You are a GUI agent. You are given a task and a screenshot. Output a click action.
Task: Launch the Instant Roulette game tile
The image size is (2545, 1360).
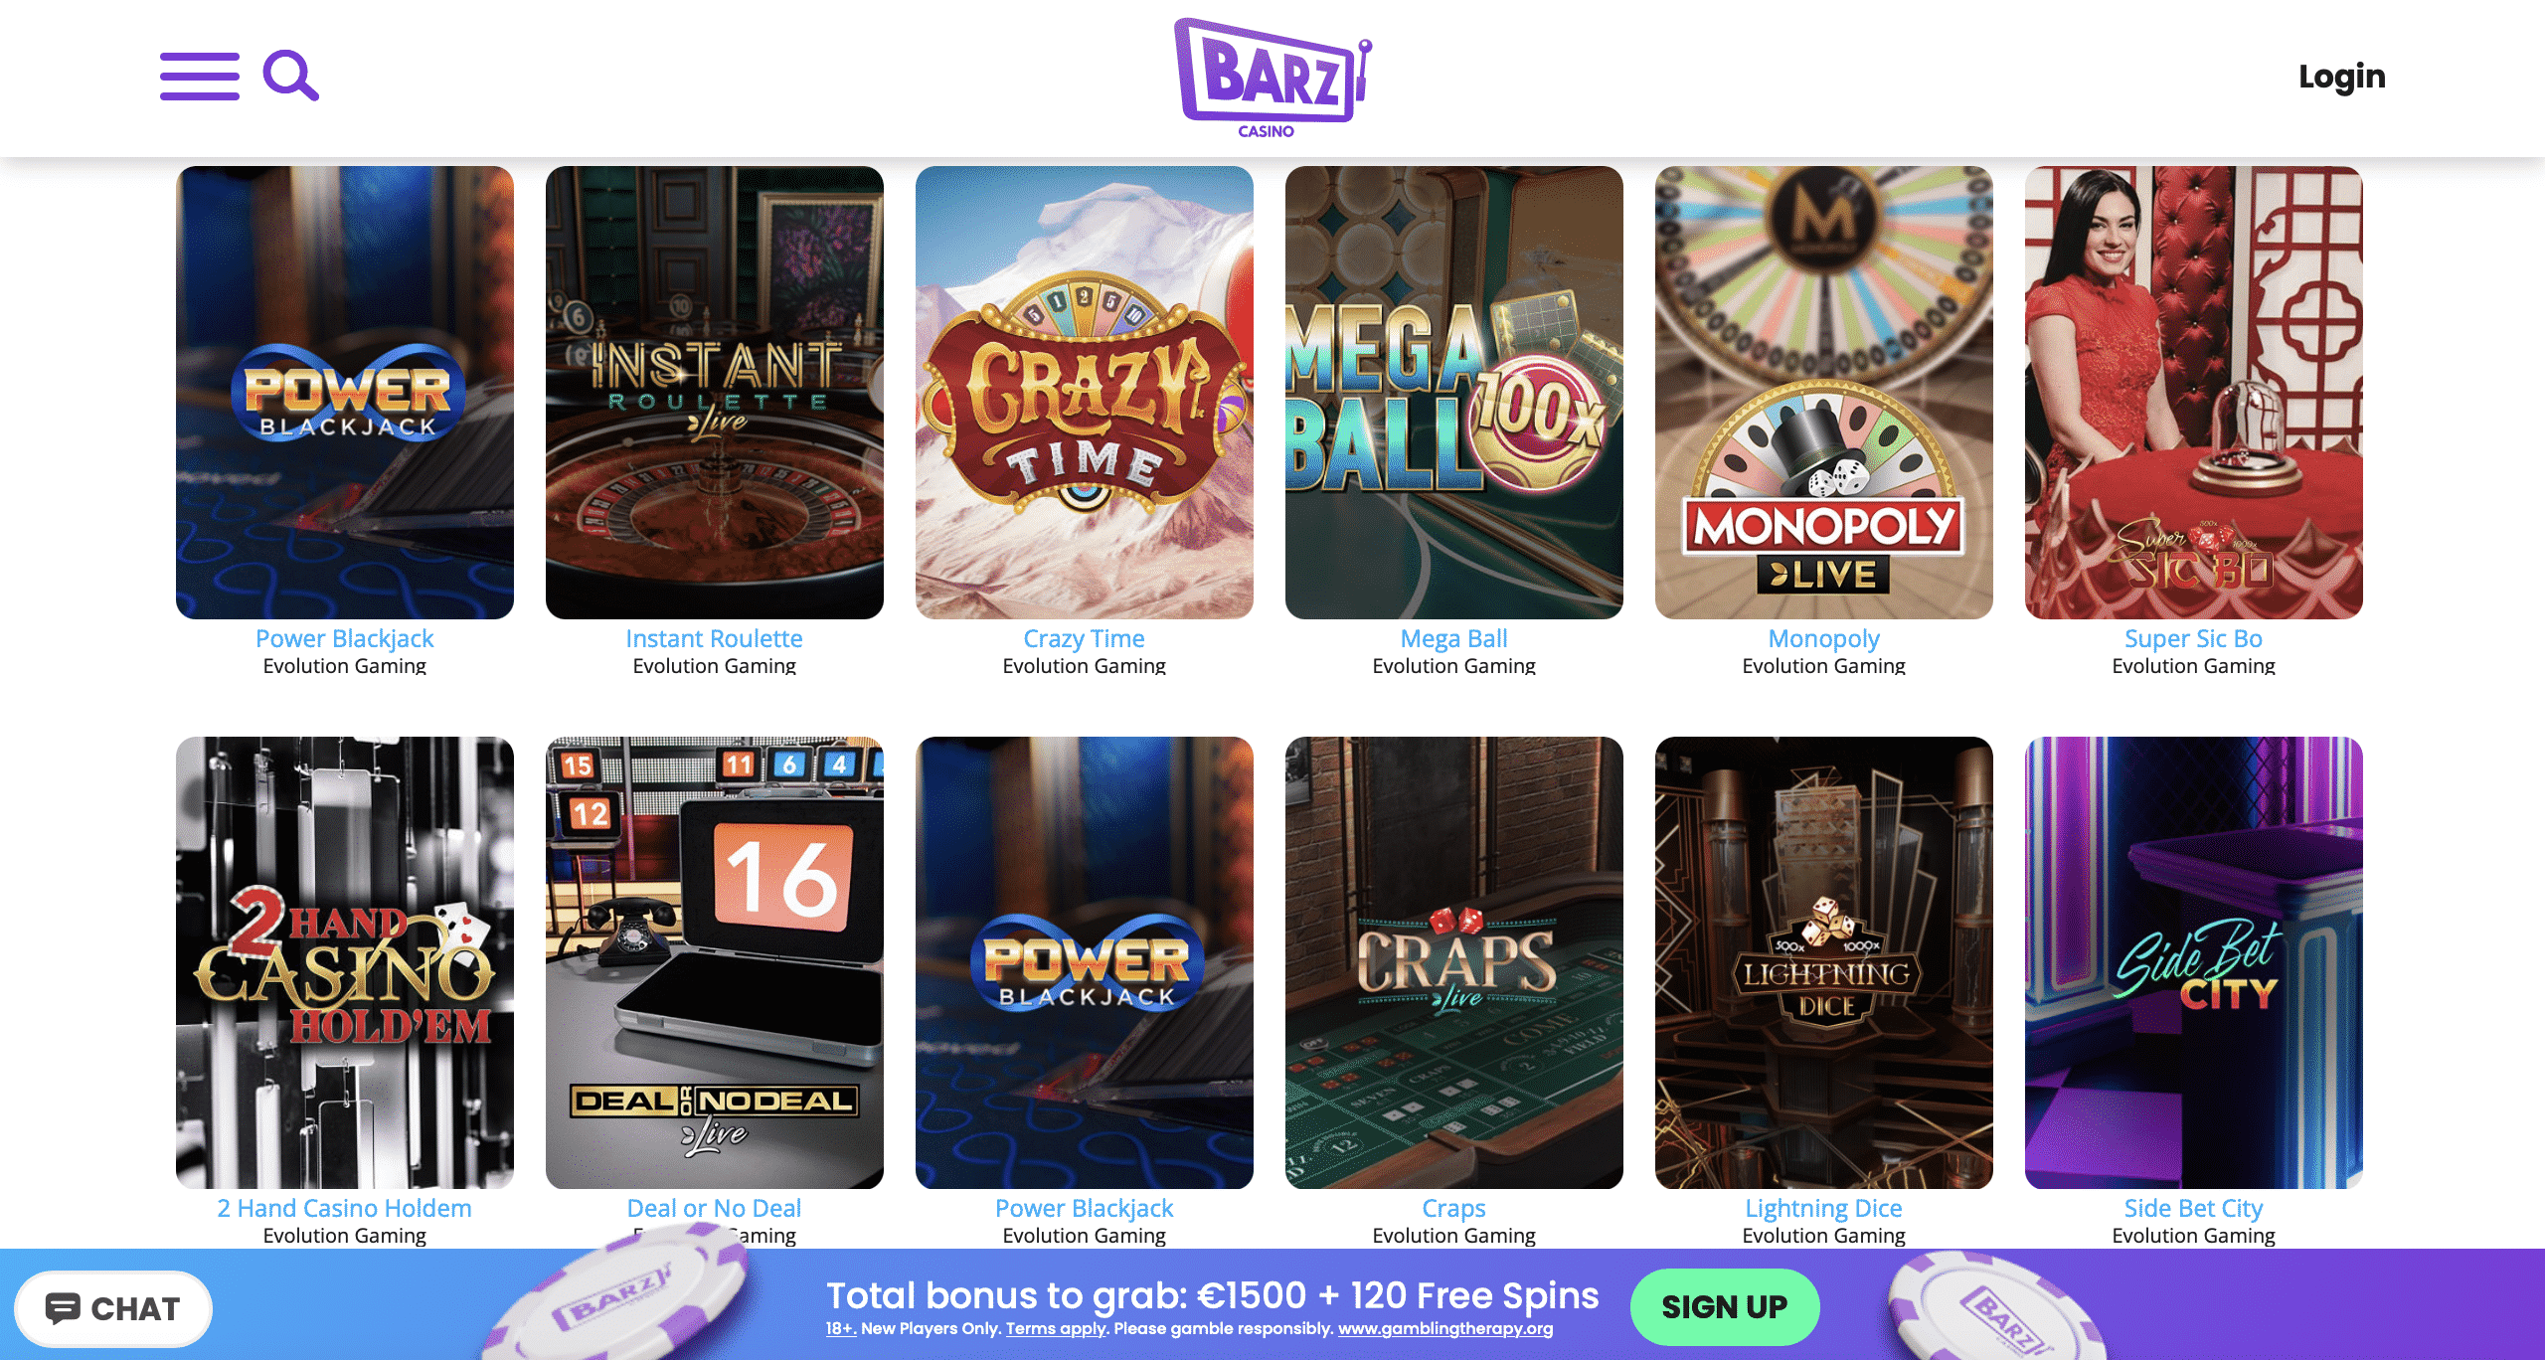click(714, 392)
